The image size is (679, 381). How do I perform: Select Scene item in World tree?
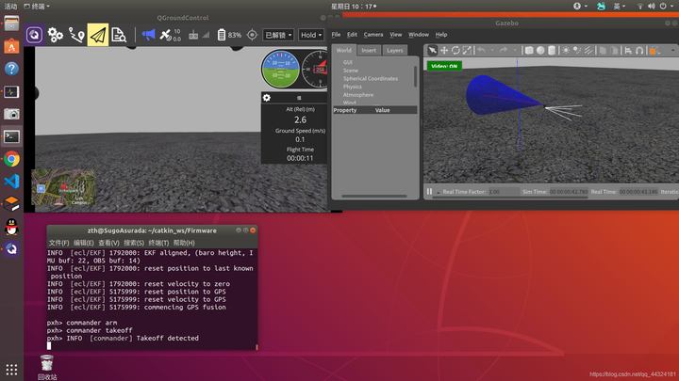tap(350, 71)
